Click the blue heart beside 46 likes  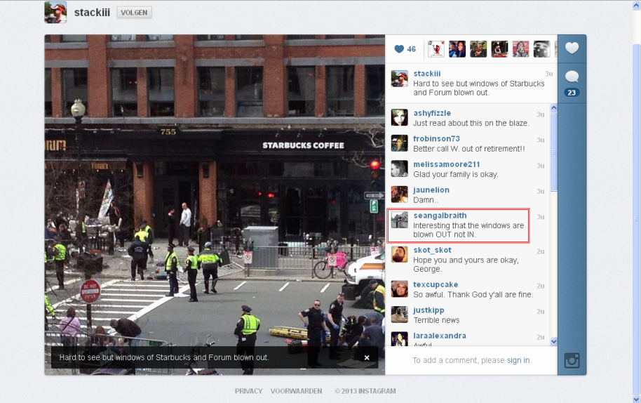[399, 49]
